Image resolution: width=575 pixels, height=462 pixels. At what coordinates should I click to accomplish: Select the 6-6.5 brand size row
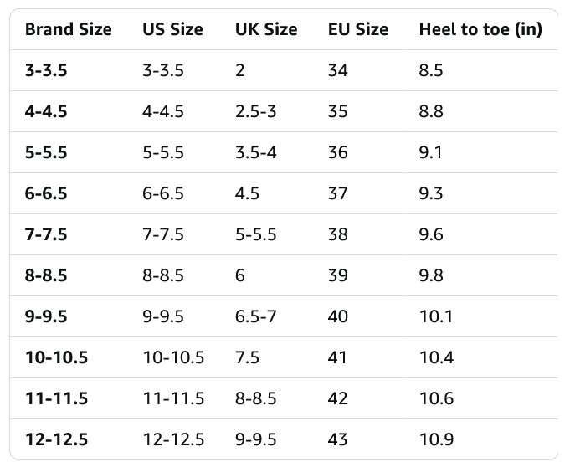click(46, 194)
